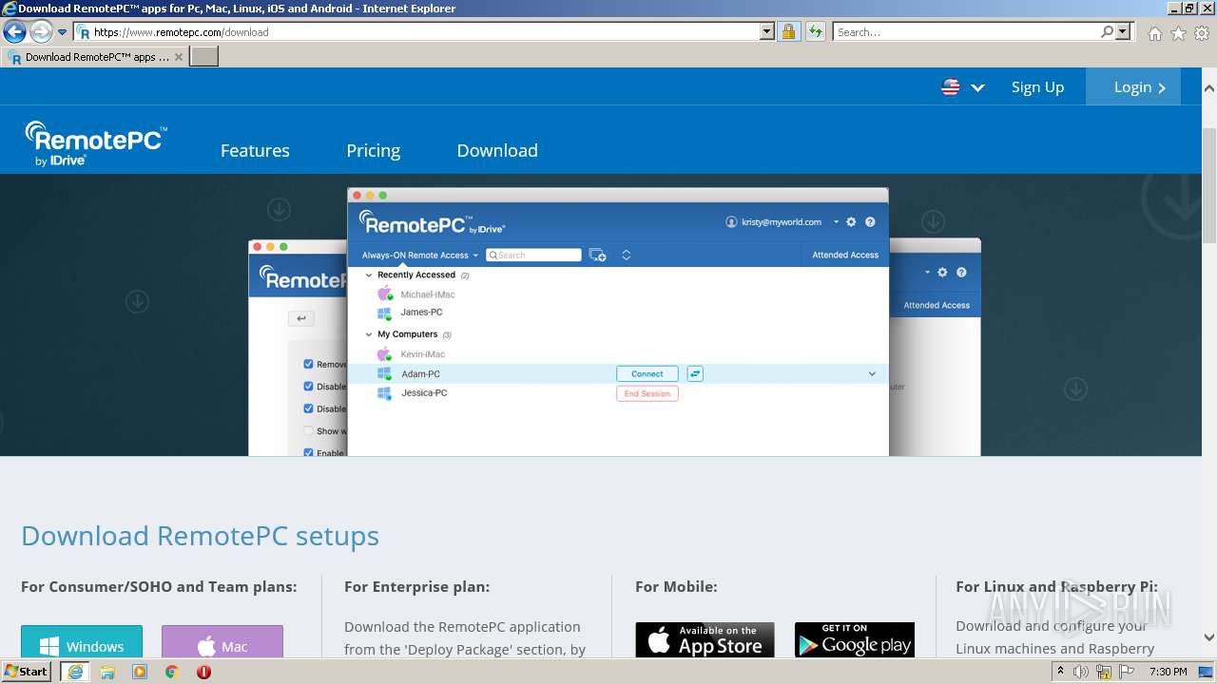1217x684 pixels.
Task: Launch Google Chrome from the taskbar
Action: pyautogui.click(x=172, y=672)
